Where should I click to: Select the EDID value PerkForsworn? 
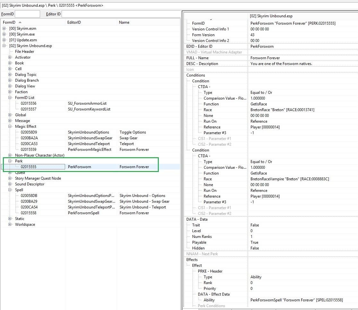(262, 46)
